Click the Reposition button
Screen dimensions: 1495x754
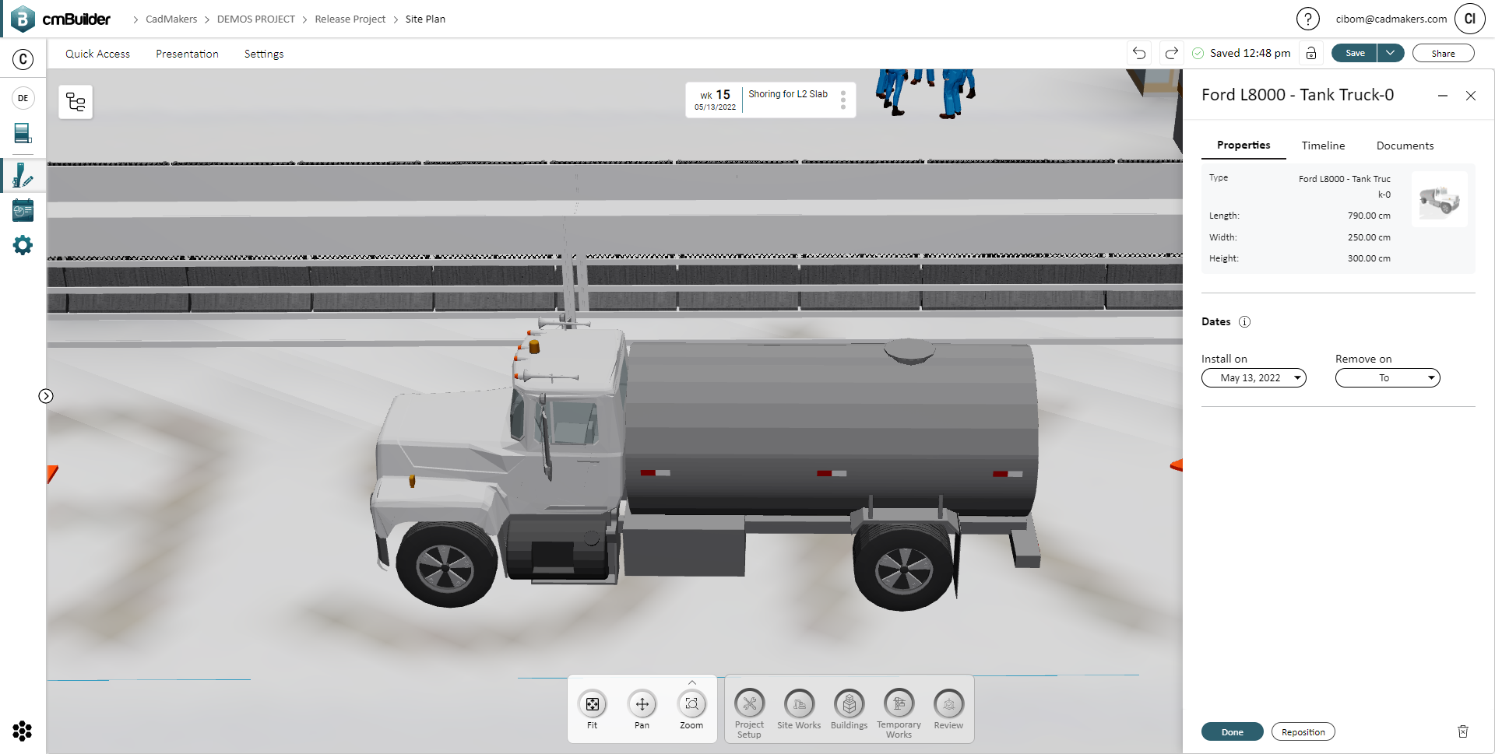[x=1303, y=731]
